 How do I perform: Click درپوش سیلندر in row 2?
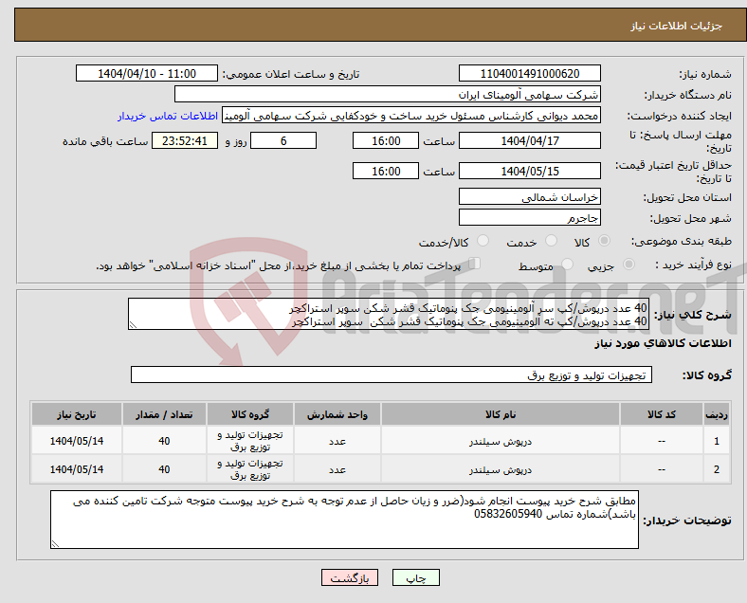pyautogui.click(x=501, y=469)
